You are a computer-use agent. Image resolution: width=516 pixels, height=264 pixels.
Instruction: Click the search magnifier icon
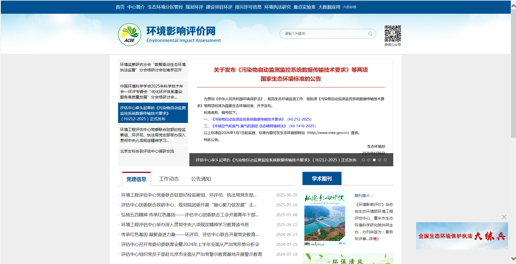point(370,33)
